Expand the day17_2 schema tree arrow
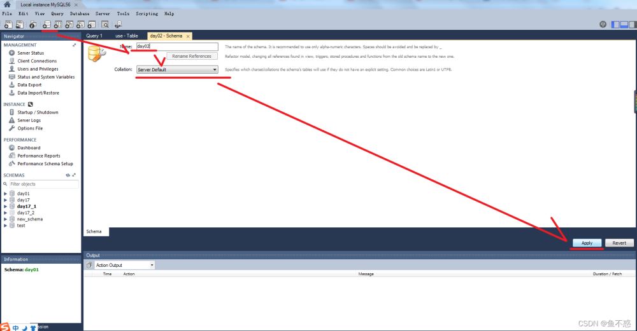 pyautogui.click(x=5, y=213)
